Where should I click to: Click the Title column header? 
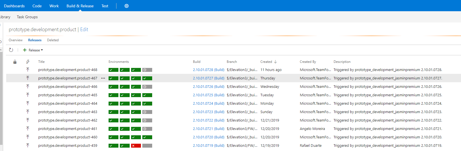coord(41,62)
